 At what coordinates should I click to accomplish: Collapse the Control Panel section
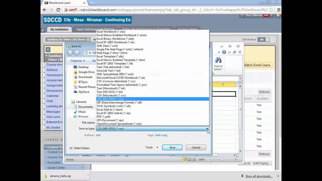point(46,147)
